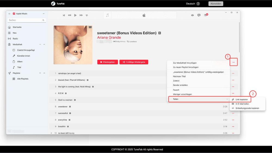Collapse the Playlists section

[x=44, y=73]
